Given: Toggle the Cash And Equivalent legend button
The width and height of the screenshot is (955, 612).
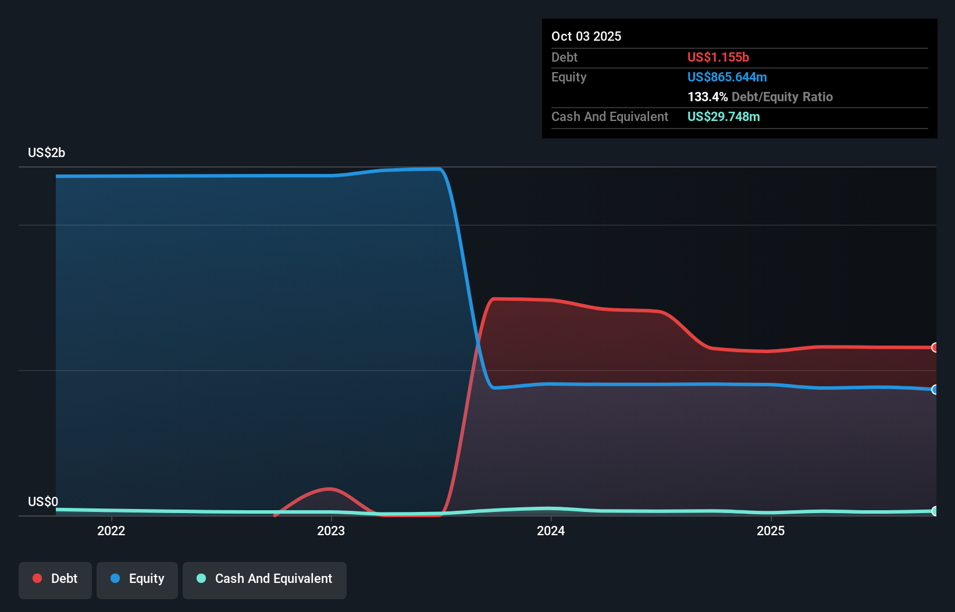Looking at the screenshot, I should coord(265,580).
